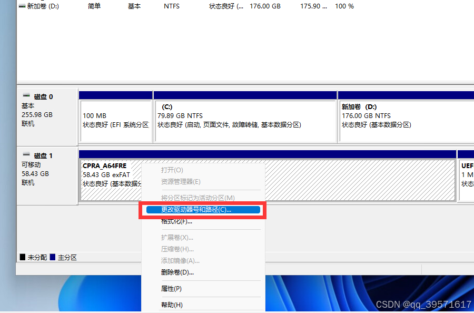The width and height of the screenshot is (474, 313).
Task: Open 帮助(H) menu entry
Action: click(172, 305)
